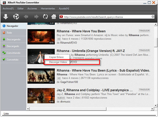Choose Descargar Videos from context menu
Image resolution: width=158 pixels, height=117 pixels.
coord(57,62)
